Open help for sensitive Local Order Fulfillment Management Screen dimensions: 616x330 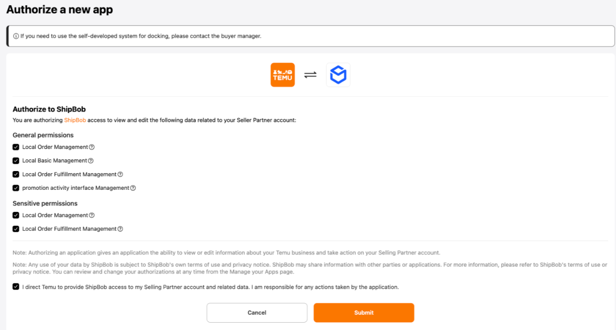[x=120, y=229]
